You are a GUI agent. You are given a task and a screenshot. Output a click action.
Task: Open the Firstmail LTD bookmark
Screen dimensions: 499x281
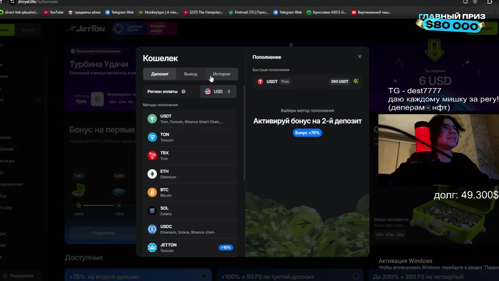248,12
